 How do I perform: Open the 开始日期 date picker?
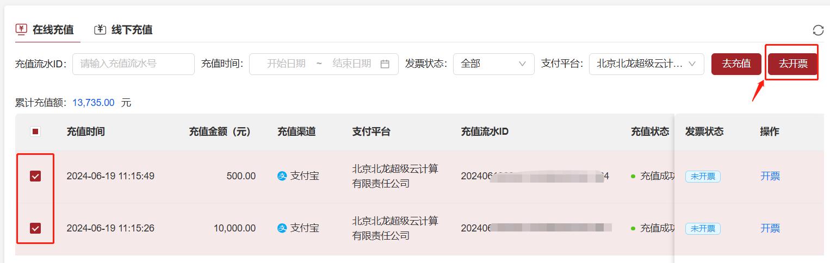[286, 64]
